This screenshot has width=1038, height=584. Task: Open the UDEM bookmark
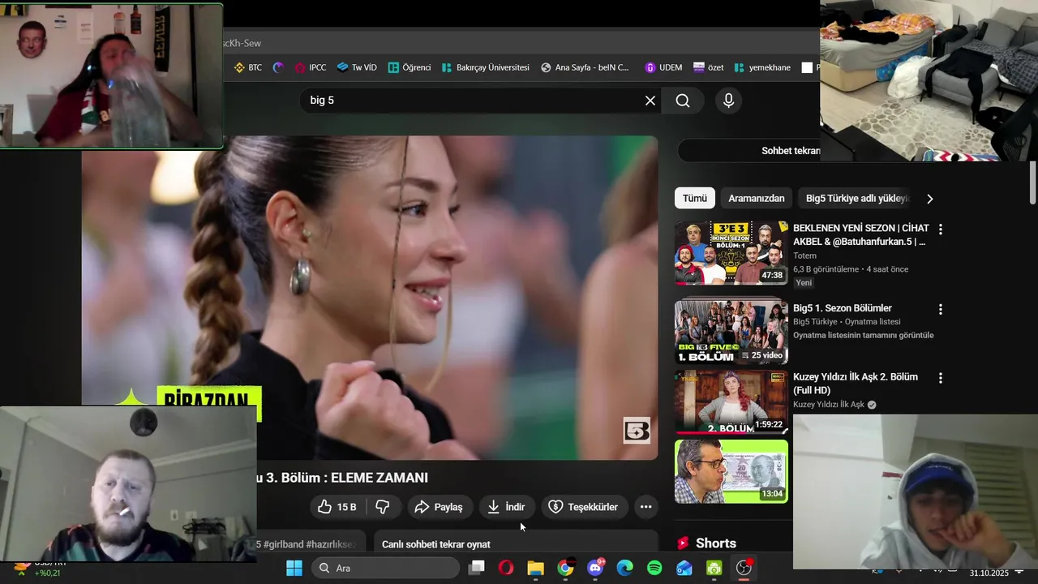pos(663,67)
